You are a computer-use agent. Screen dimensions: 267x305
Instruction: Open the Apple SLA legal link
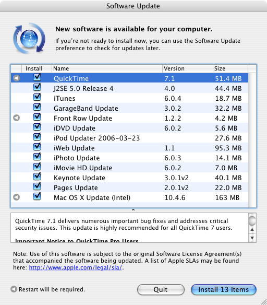75,267
